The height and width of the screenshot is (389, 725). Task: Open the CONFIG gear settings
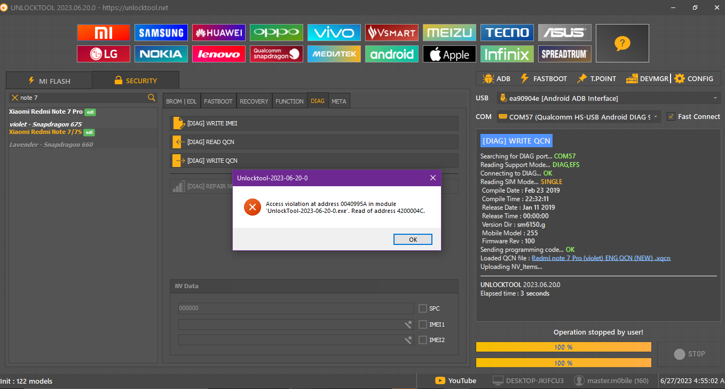680,78
